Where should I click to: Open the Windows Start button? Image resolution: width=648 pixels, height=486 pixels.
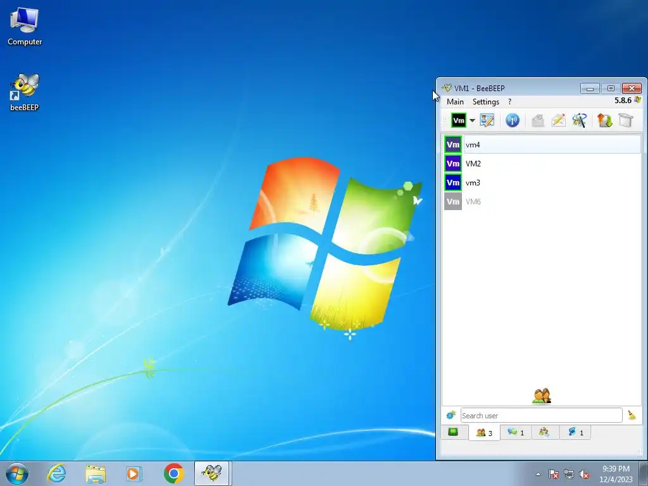pyautogui.click(x=17, y=473)
